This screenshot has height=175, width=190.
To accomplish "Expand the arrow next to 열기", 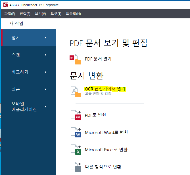I will pos(45,38).
